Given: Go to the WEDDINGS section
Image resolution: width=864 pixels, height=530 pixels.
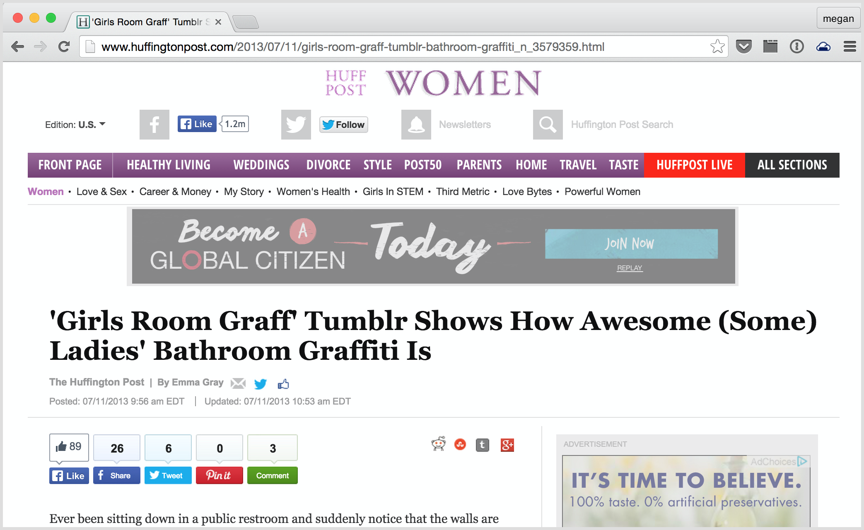Looking at the screenshot, I should tap(261, 165).
